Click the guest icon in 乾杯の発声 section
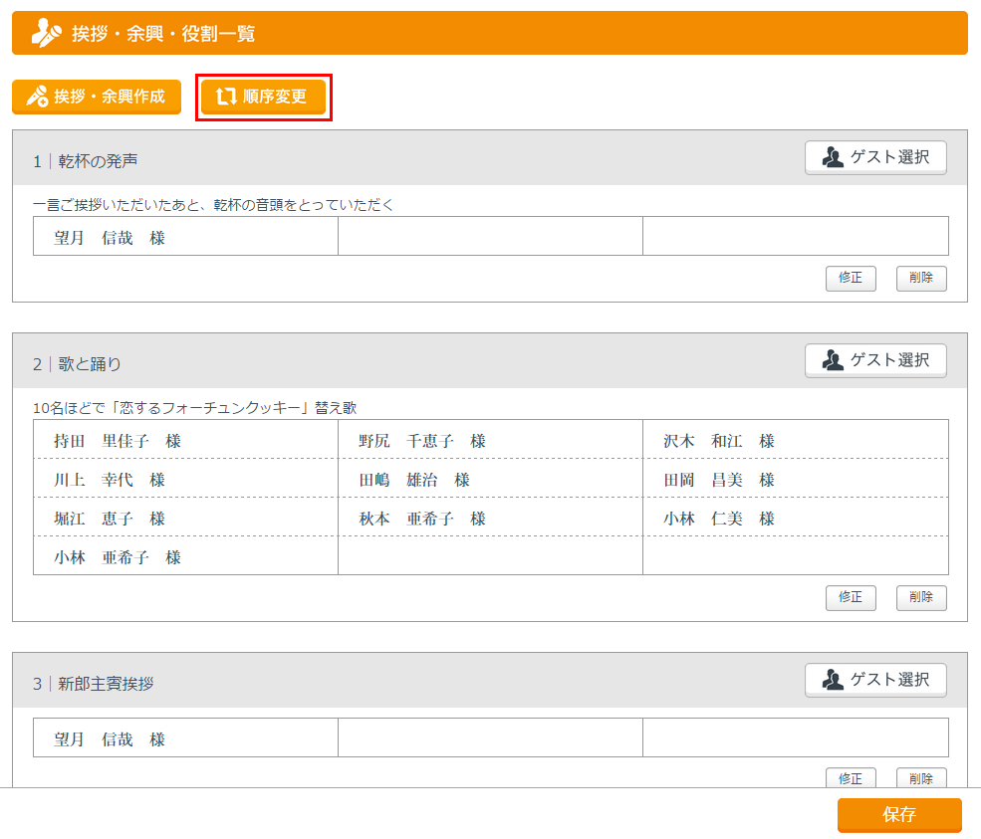Screen dimensions: 981x839 (833, 157)
